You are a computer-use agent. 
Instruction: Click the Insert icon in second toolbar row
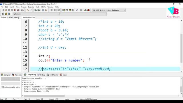3,14
